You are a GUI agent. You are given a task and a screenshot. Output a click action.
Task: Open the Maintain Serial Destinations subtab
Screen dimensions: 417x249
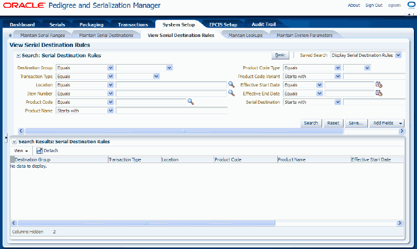tap(106, 35)
